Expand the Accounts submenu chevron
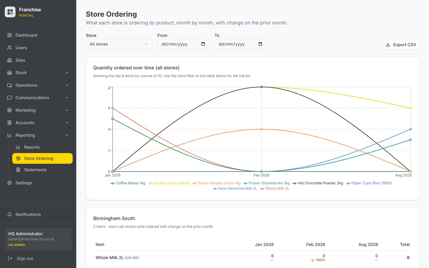 (67, 123)
